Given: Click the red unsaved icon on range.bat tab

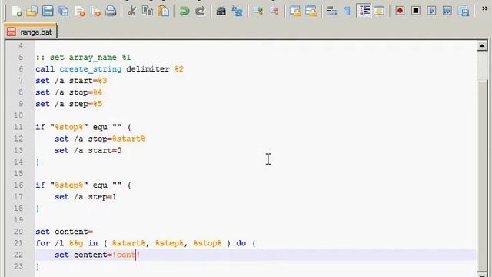Looking at the screenshot, I should point(12,32).
